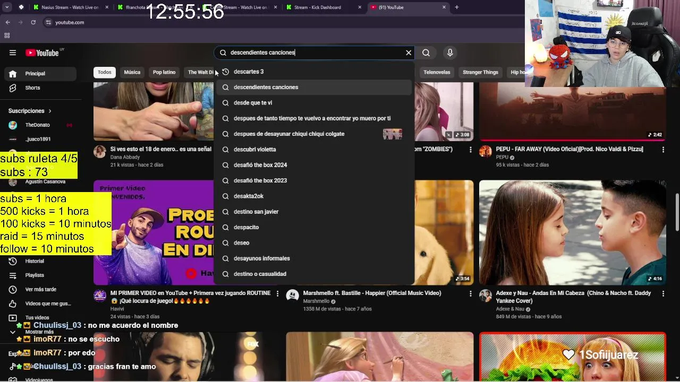The height and width of the screenshot is (382, 680).
Task: Open the Adexe y Nau video thumbnail
Action: (x=572, y=232)
